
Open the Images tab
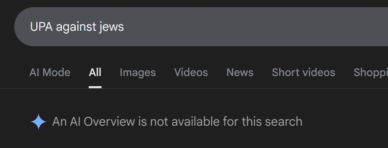tap(137, 72)
